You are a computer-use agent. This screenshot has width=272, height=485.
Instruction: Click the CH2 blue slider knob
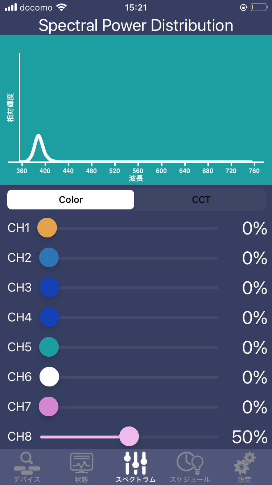tap(49, 258)
